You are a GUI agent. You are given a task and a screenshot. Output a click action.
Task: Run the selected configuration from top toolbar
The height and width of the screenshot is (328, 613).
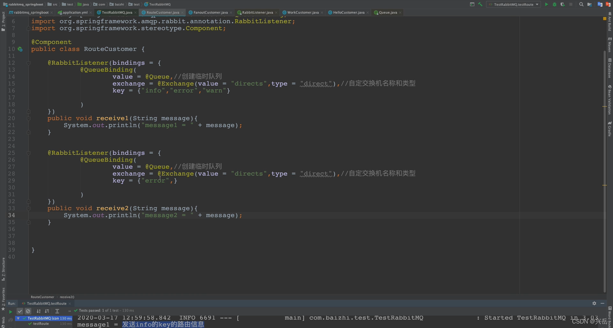546,4
